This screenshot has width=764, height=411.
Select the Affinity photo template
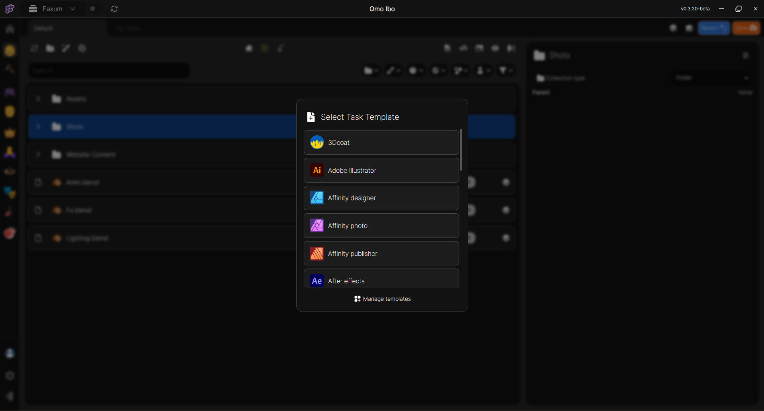coord(381,226)
